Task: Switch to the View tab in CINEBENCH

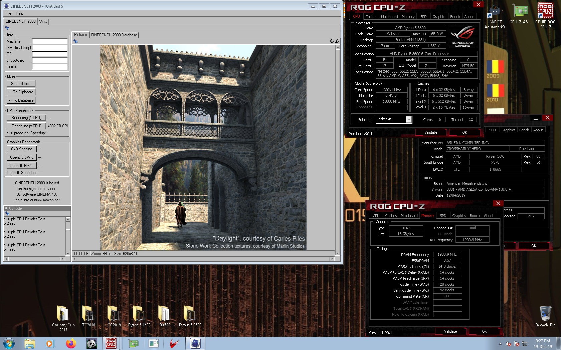Action: 43,22
